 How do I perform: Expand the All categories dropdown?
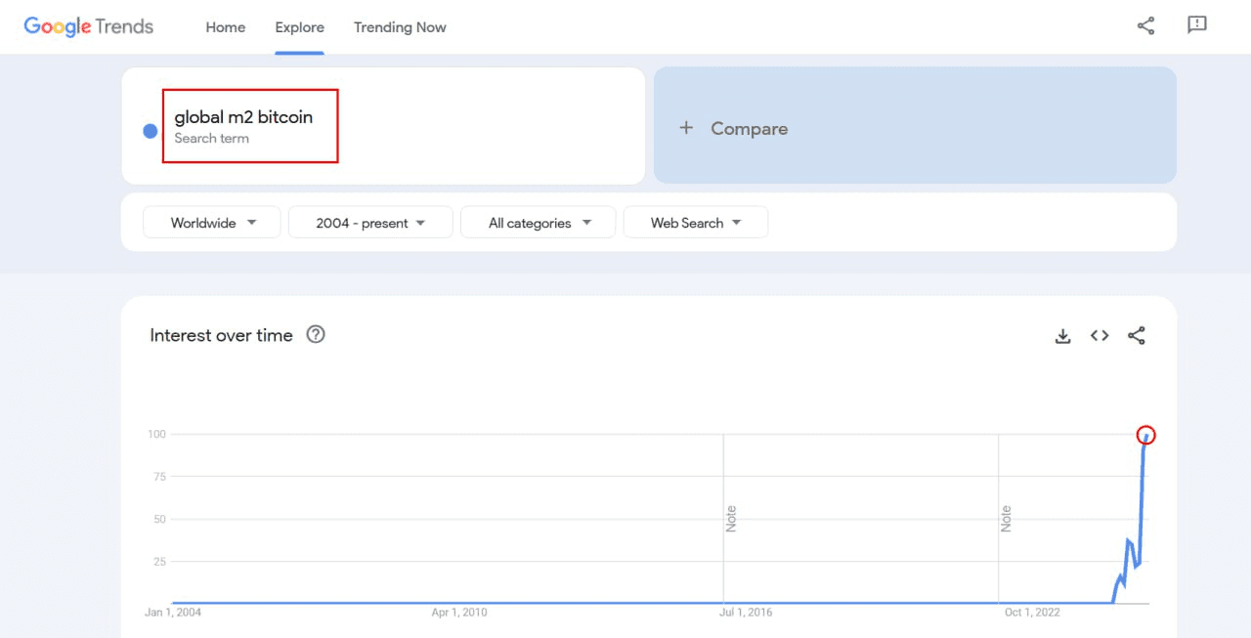[539, 223]
